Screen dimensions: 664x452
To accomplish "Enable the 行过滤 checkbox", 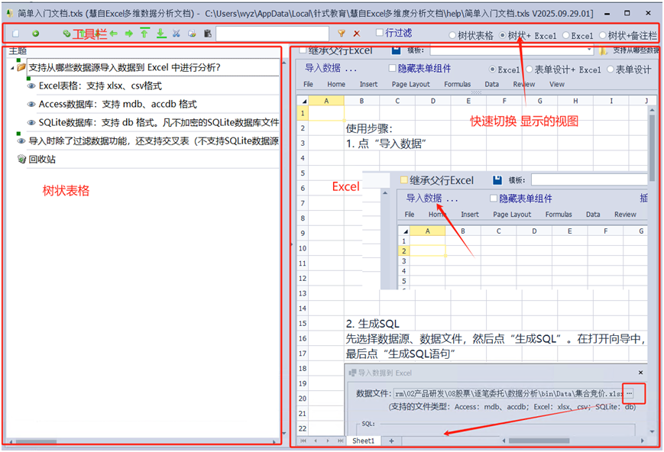I will (x=380, y=33).
